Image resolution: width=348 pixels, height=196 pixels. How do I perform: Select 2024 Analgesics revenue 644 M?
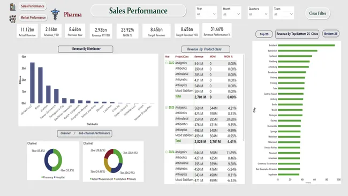pyautogui.click(x=199, y=153)
